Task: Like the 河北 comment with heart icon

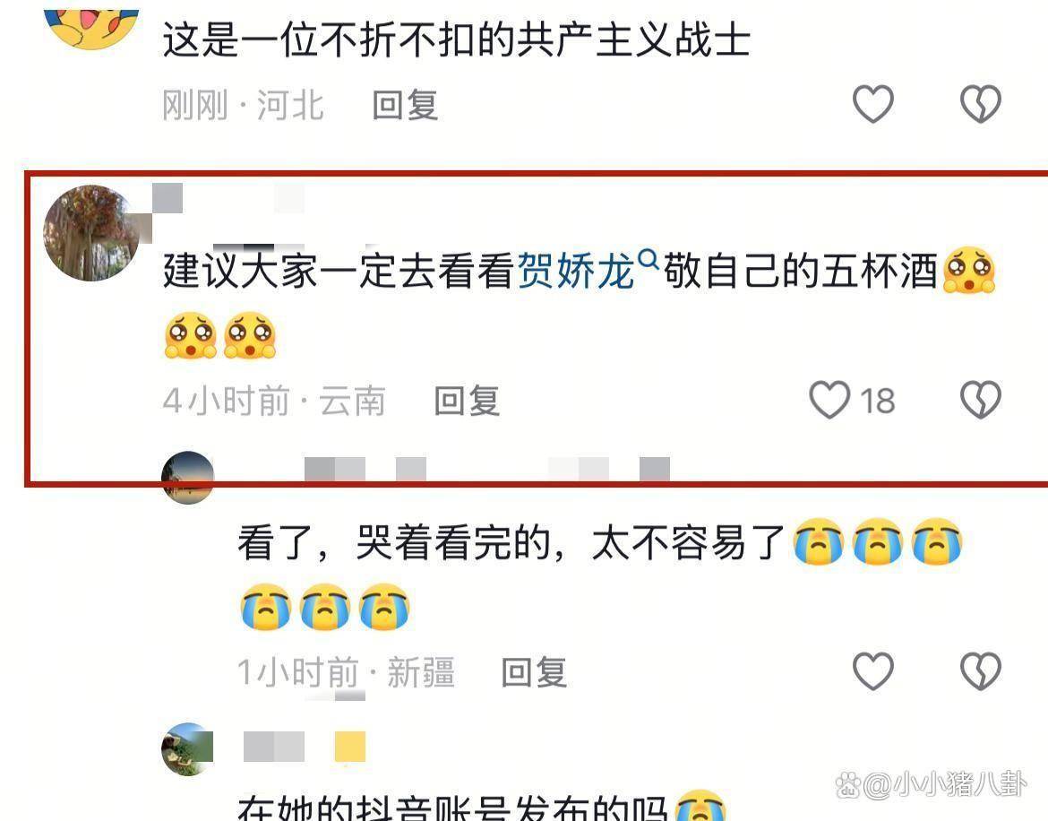Action: coord(873,104)
